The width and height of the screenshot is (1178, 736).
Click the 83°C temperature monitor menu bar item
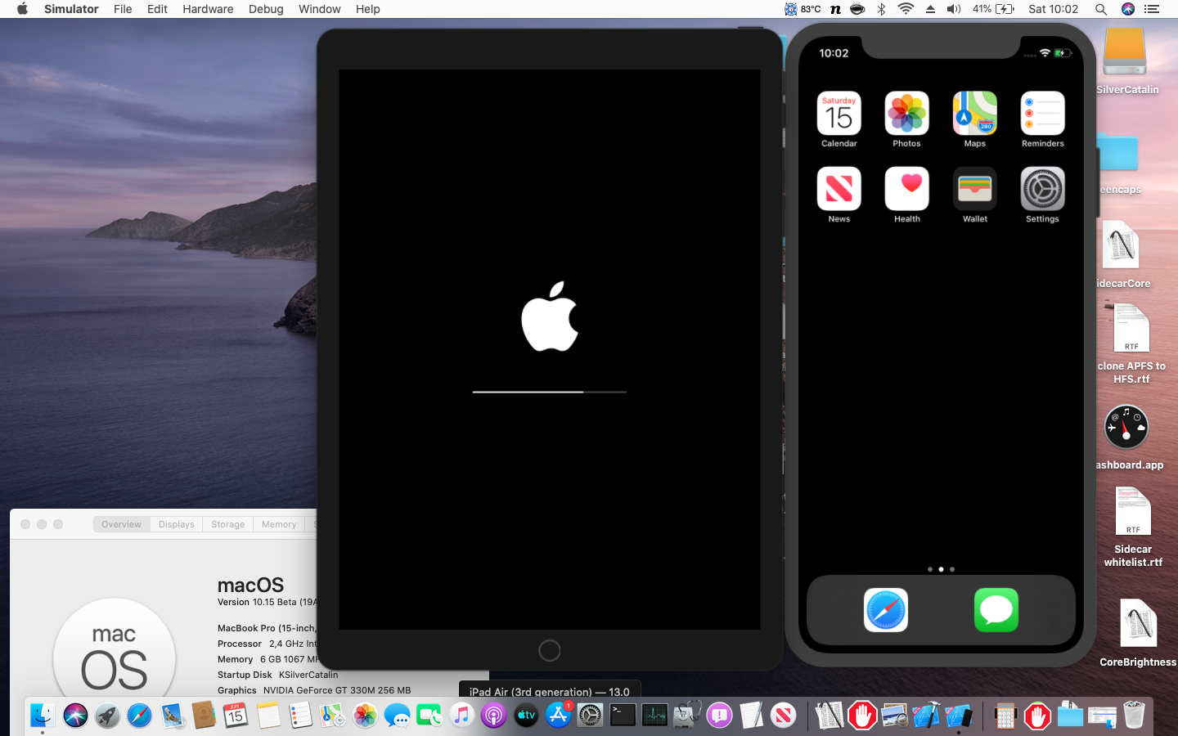[803, 9]
